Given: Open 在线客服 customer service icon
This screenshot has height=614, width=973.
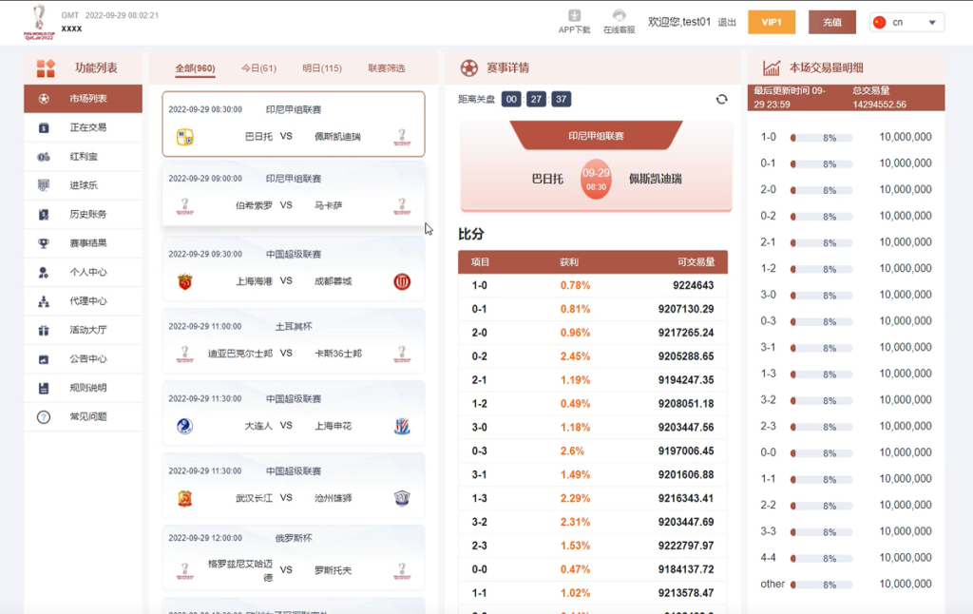Looking at the screenshot, I should (619, 14).
